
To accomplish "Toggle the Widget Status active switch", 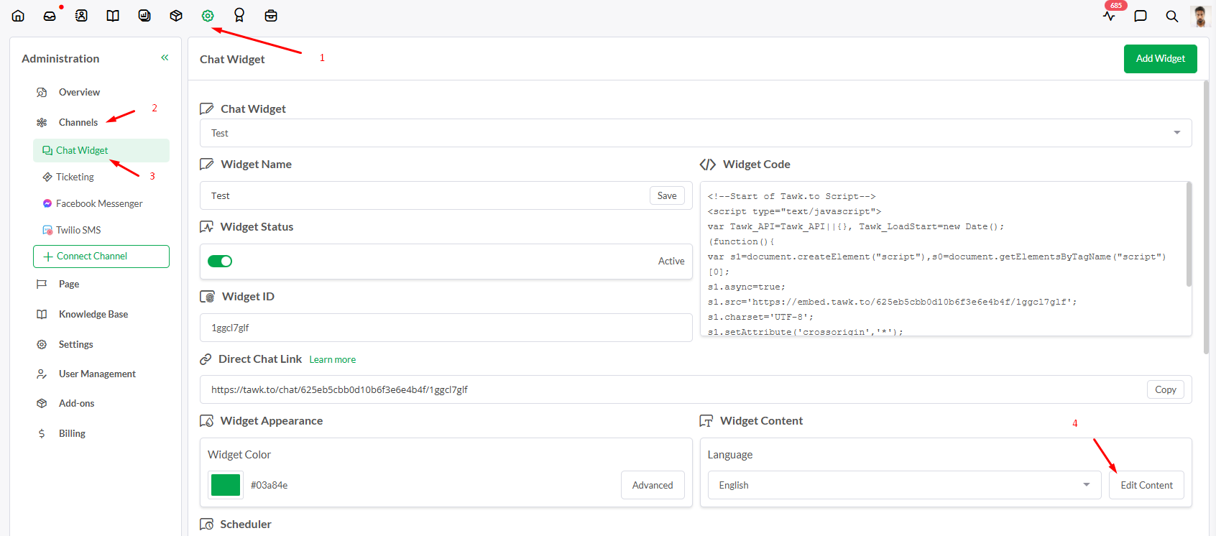I will click(x=220, y=262).
